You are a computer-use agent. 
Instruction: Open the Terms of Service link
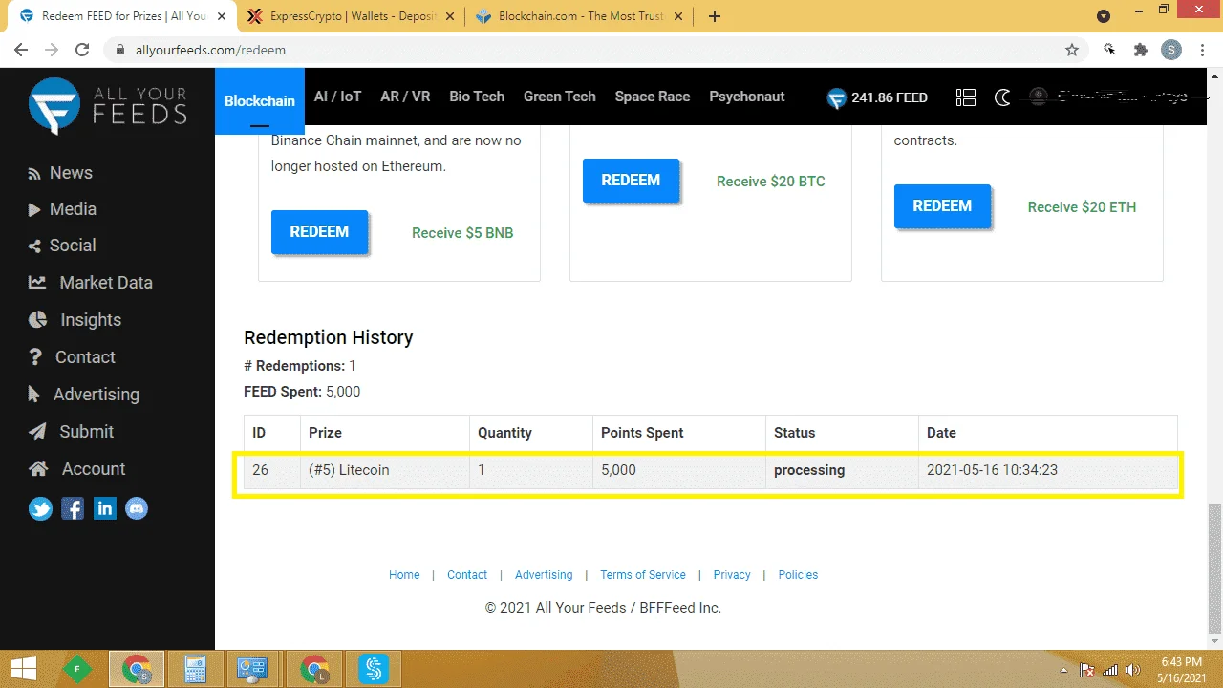643,575
